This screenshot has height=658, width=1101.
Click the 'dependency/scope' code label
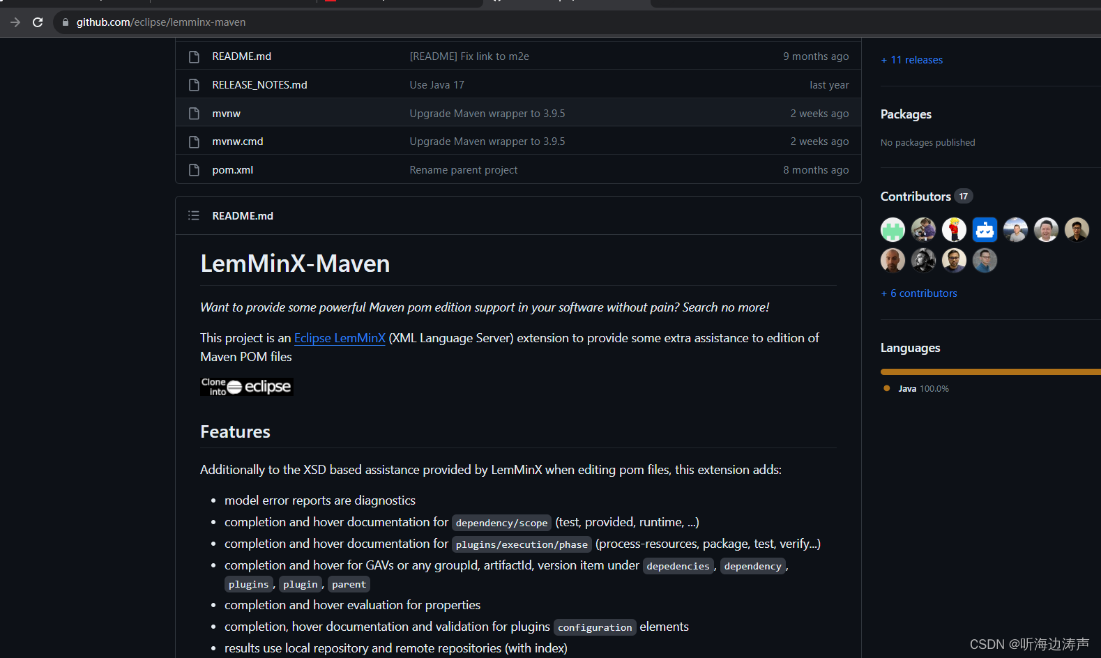click(x=501, y=523)
